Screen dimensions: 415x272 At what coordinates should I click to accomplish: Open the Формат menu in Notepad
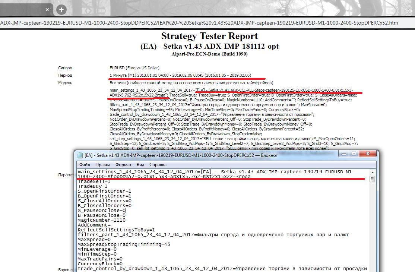[x=123, y=165]
